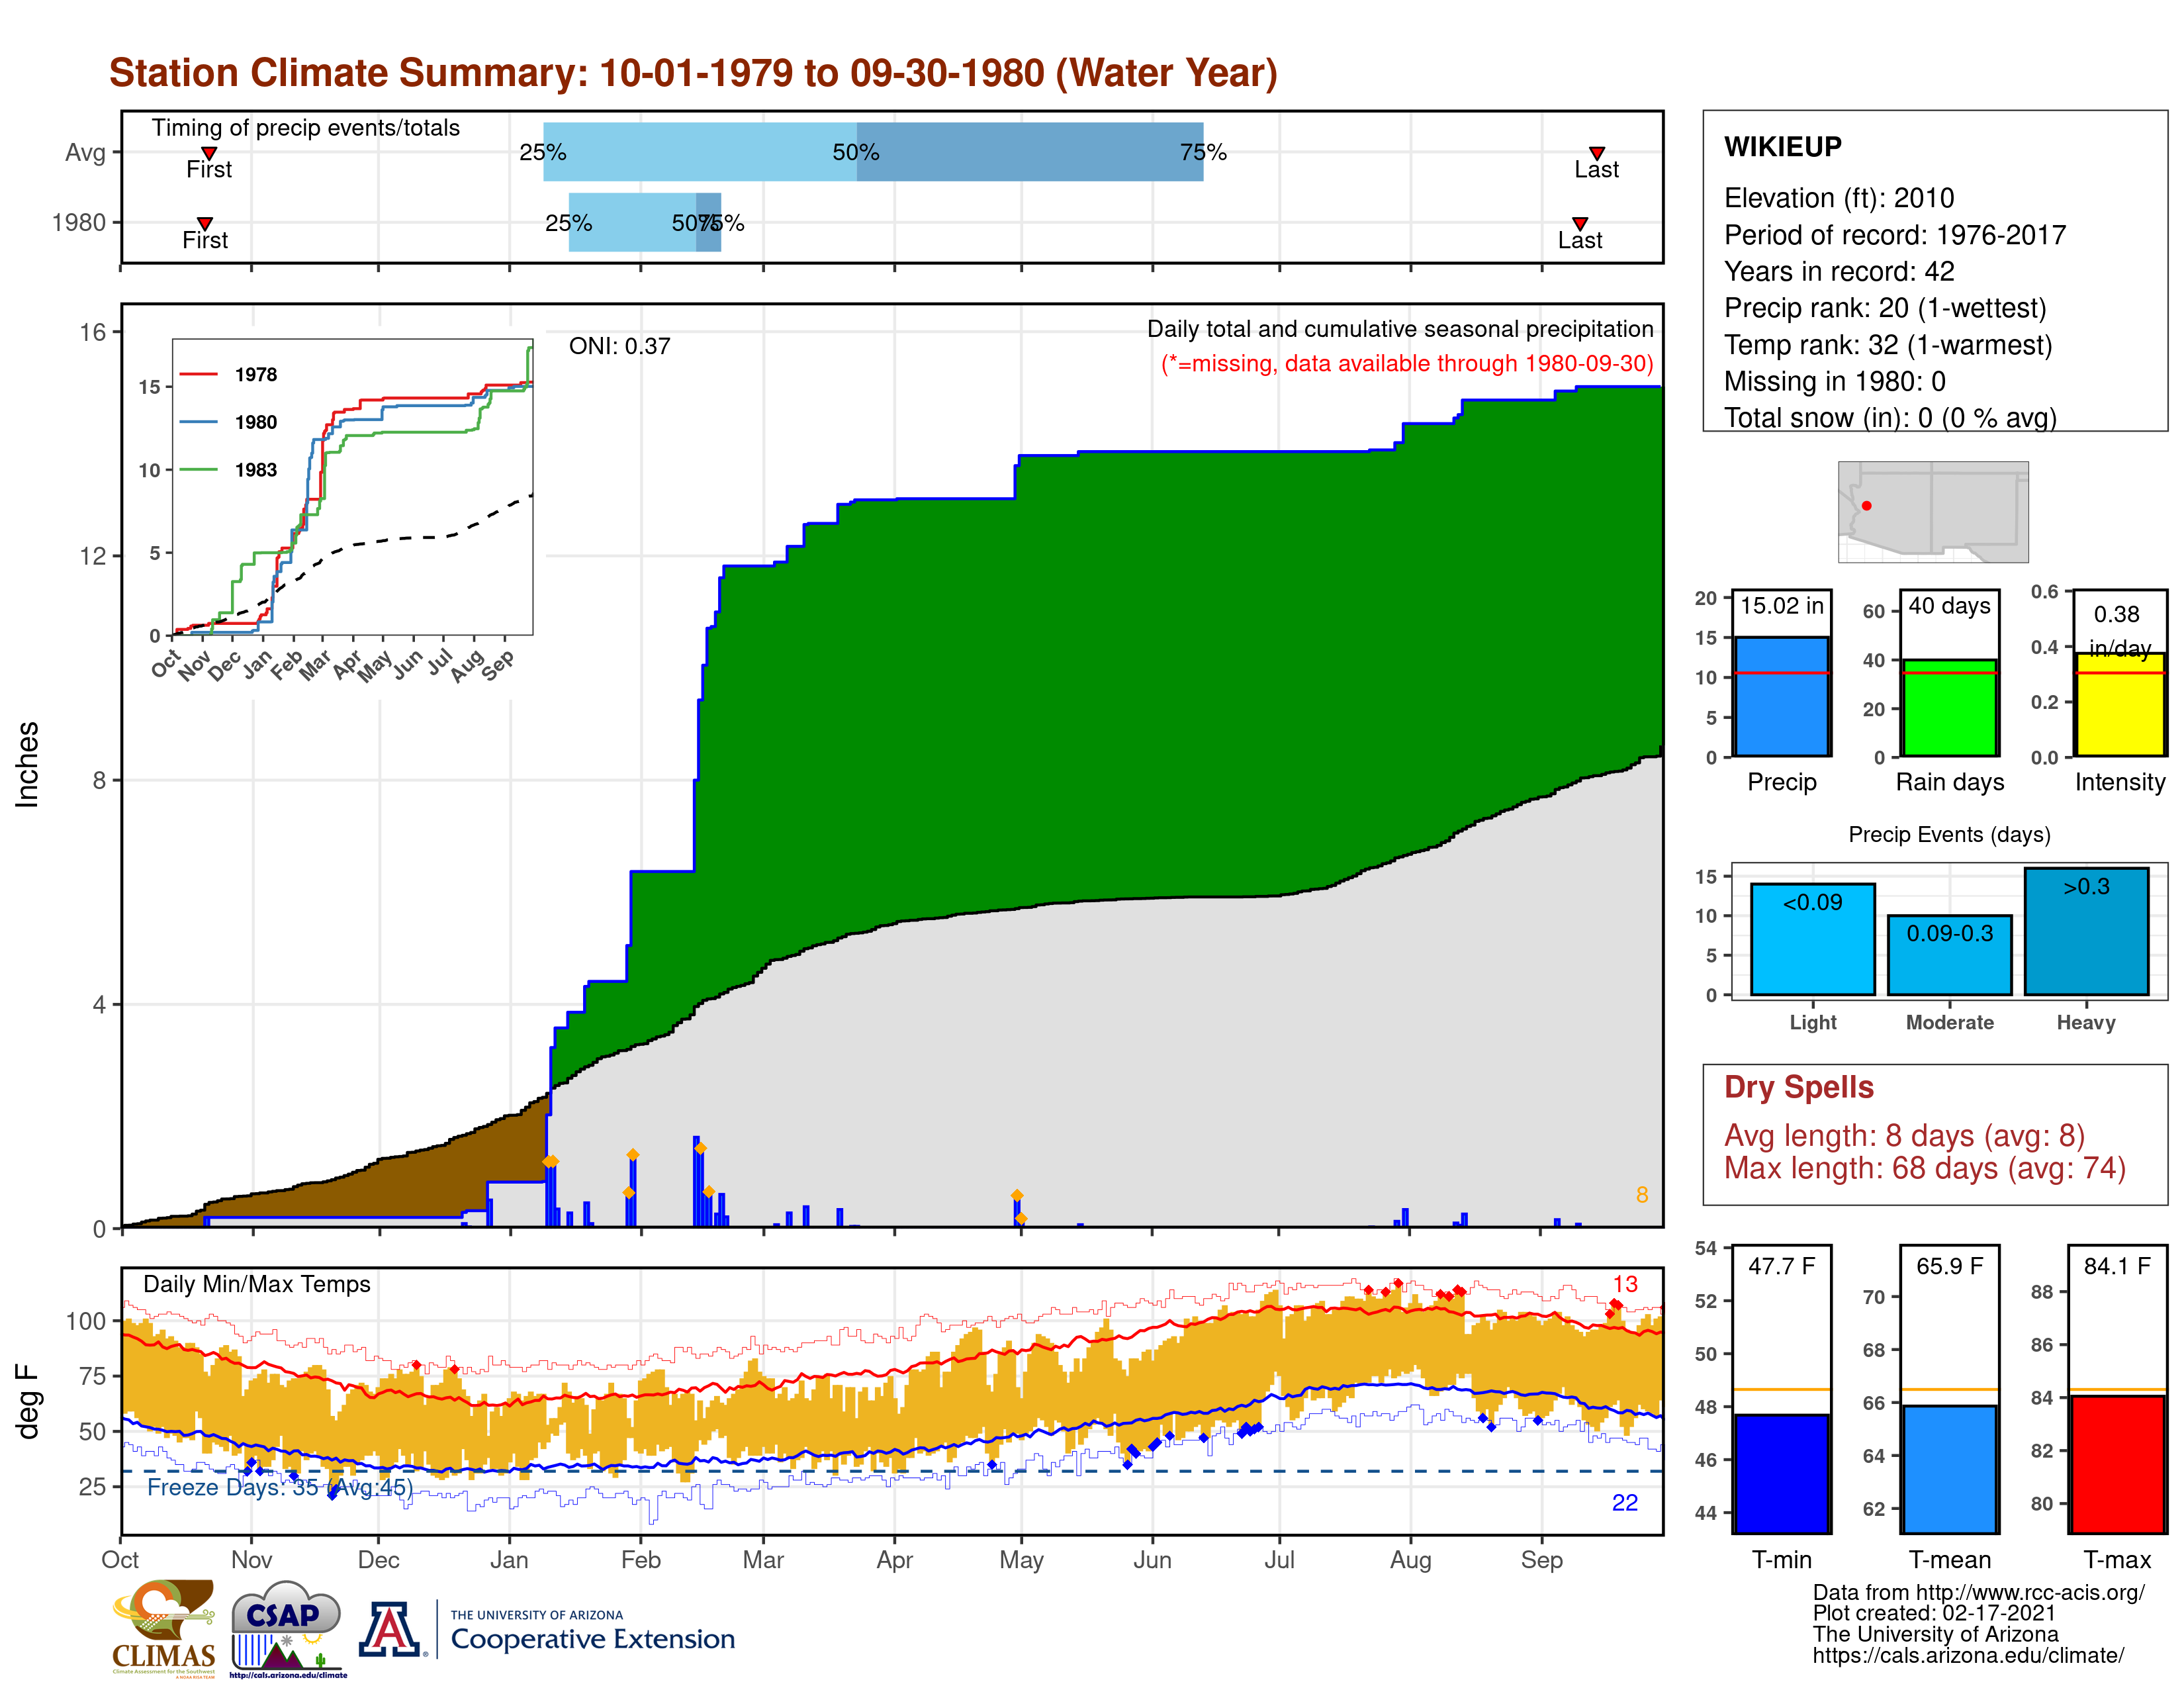Click the orange number 8 in precip chart

(1642, 1195)
